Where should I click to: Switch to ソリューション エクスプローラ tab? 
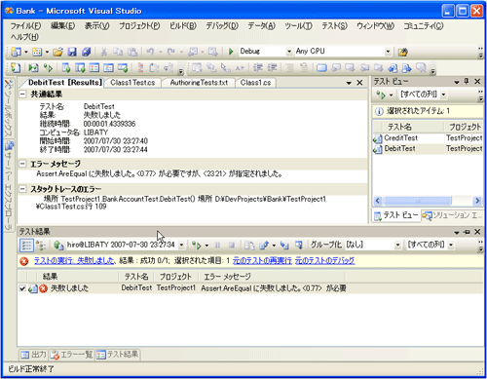pos(452,215)
